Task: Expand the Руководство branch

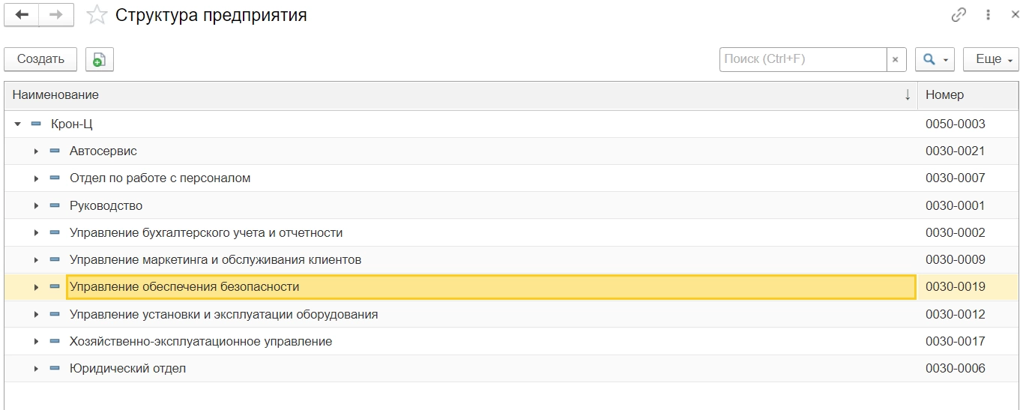Action: (36, 205)
